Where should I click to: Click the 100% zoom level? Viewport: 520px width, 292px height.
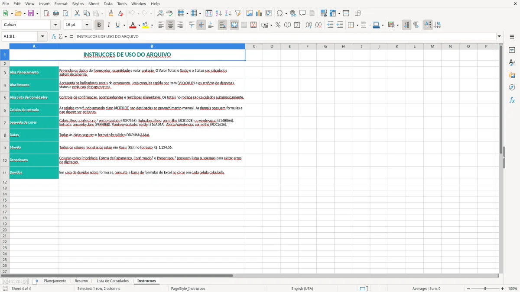coord(513,289)
